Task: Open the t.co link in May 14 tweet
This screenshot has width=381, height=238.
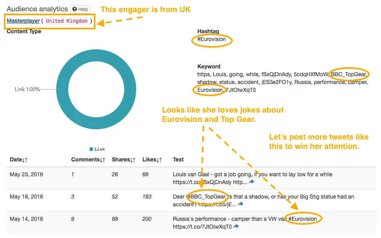Action: [x=202, y=226]
